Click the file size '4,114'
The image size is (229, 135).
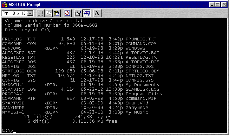68,89
